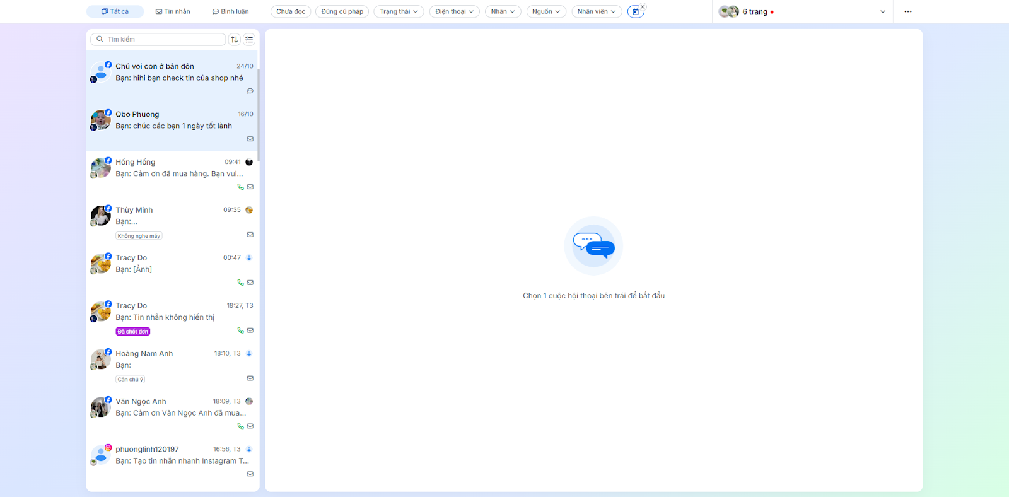Open conversation with Hoàng Nam Anh
This screenshot has height=497, width=1009.
coord(172,366)
